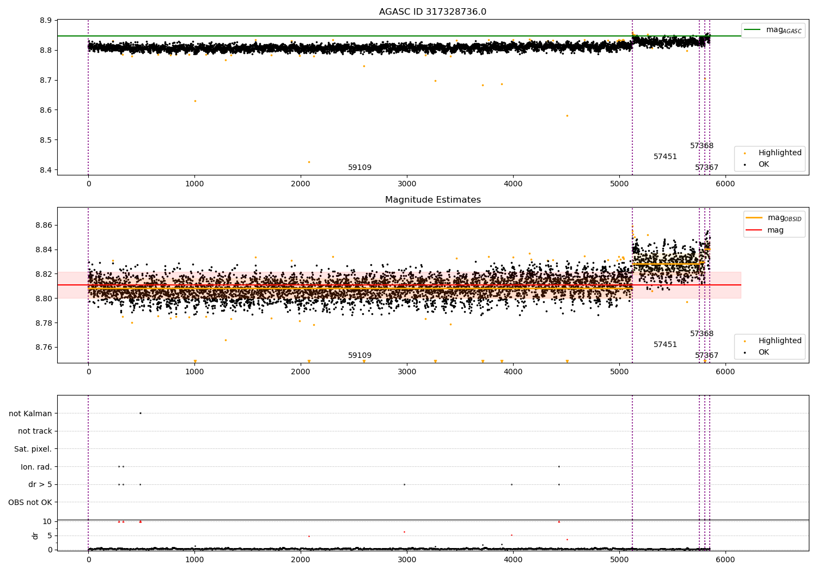817x572 pixels.
Task: Click the 8.76 y-axis tick on middle plot
Action: [x=45, y=348]
